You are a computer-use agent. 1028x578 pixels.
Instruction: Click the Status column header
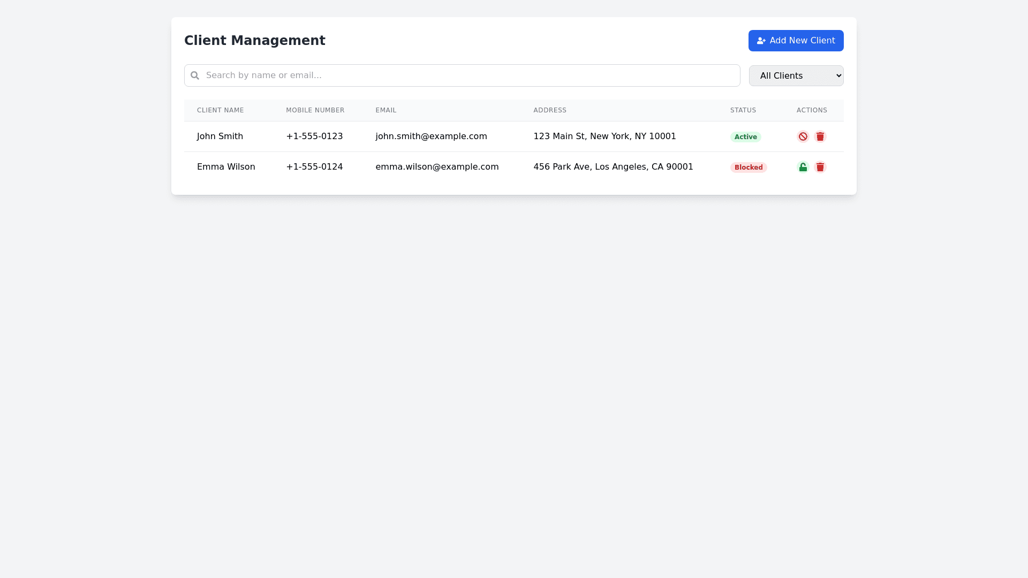click(743, 110)
